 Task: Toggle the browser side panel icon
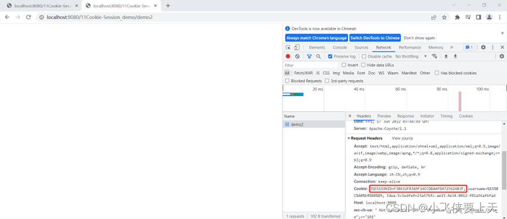479,18
